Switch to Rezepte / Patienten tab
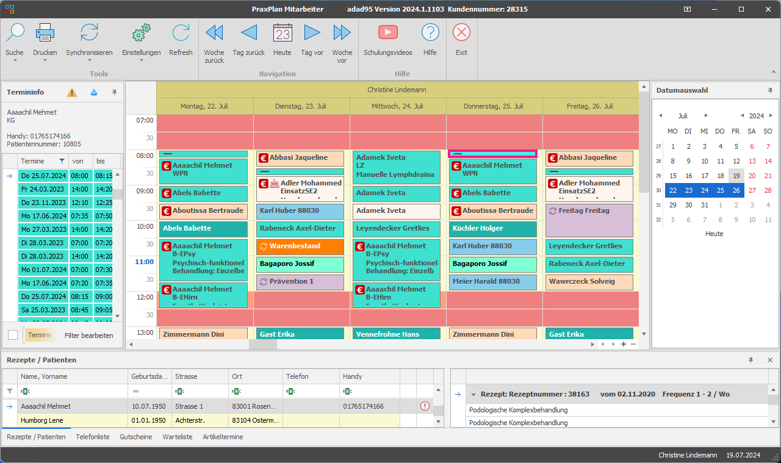 [x=35, y=437]
